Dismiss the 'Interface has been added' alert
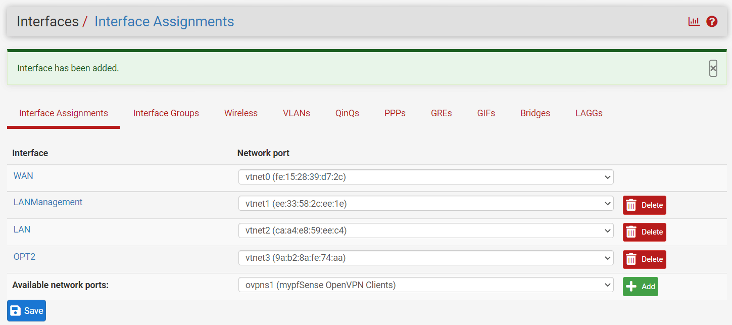Viewport: 732px width, 325px height. 713,68
